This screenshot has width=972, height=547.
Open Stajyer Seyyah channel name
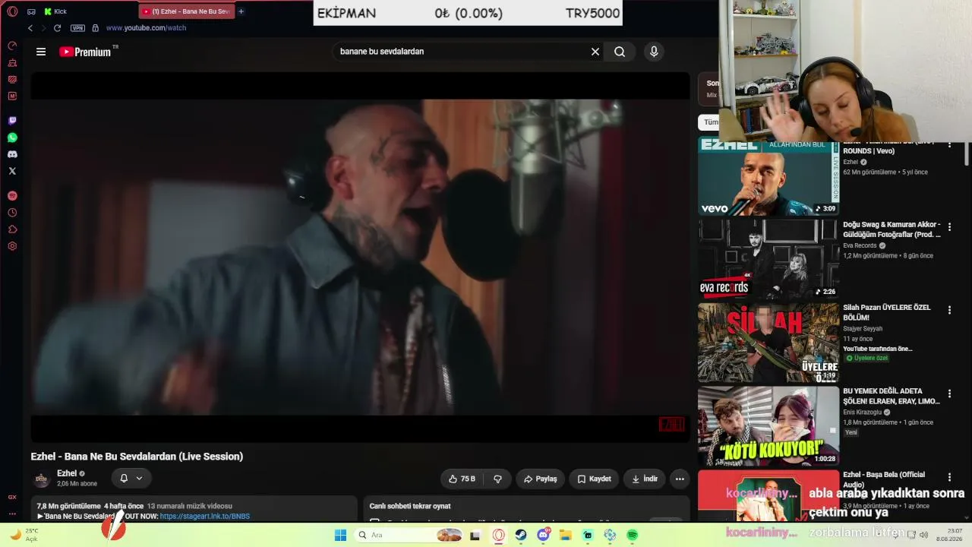(863, 329)
